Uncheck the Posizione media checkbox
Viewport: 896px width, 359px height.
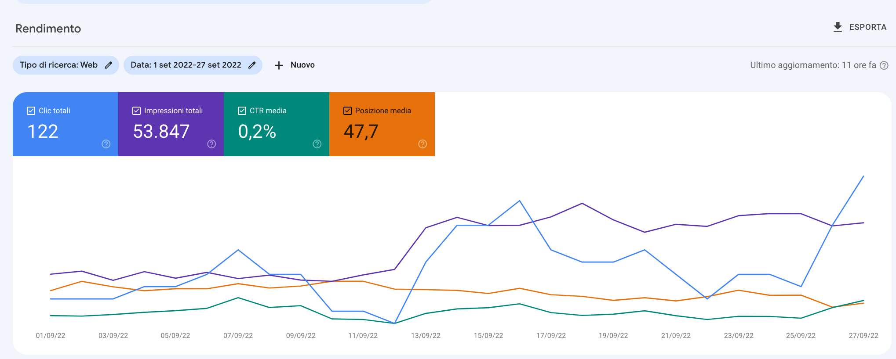click(x=347, y=111)
